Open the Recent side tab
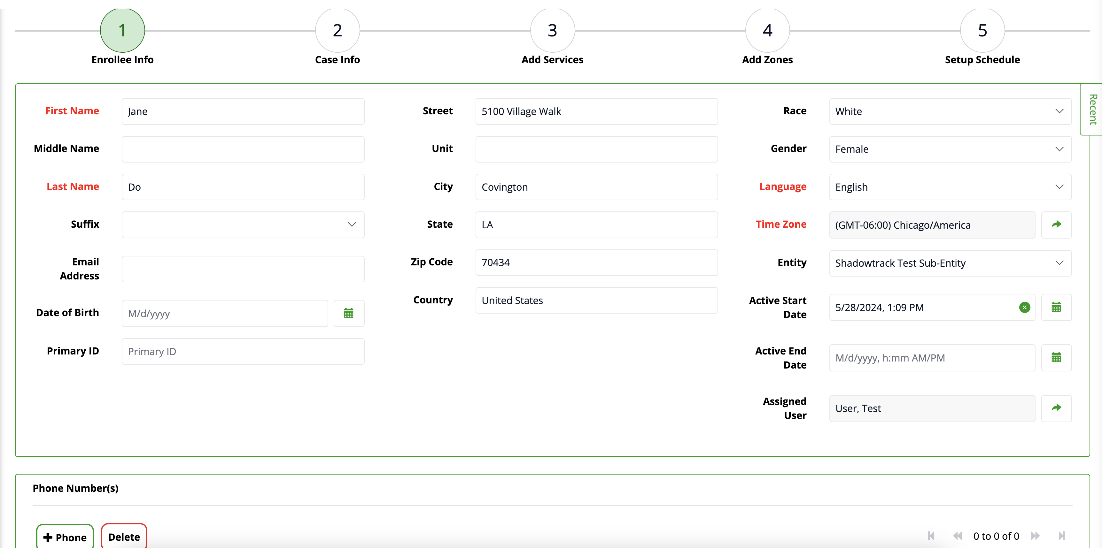1102x548 pixels. 1092,110
